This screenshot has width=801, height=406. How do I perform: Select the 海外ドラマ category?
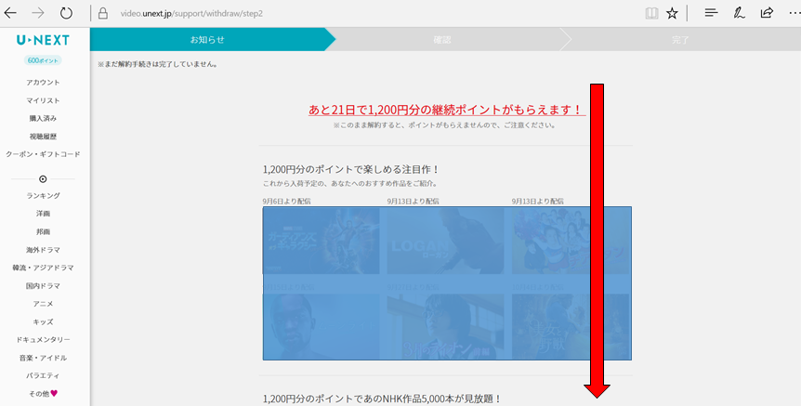(x=43, y=250)
